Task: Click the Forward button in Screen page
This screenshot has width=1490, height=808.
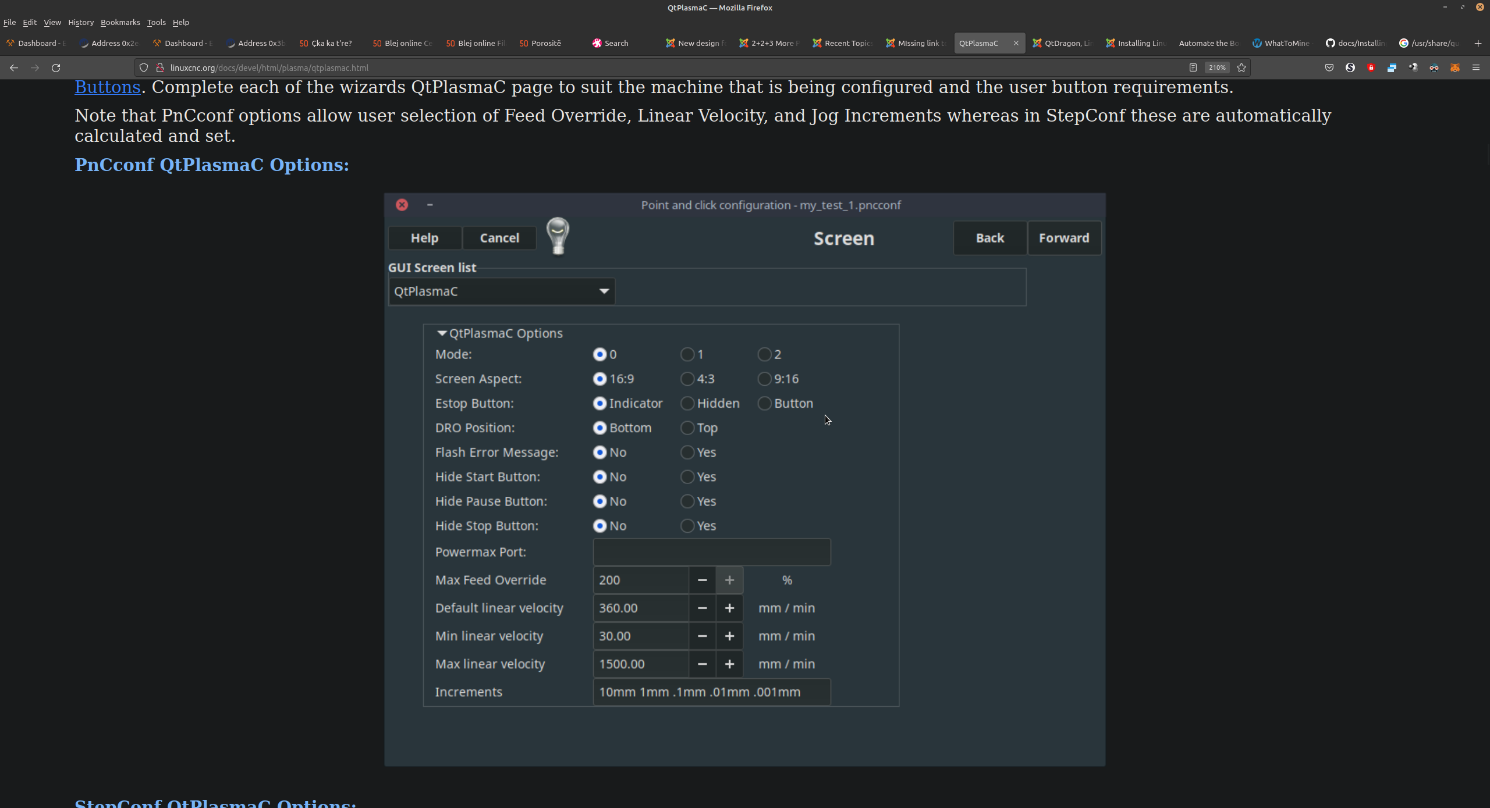Action: coord(1064,238)
